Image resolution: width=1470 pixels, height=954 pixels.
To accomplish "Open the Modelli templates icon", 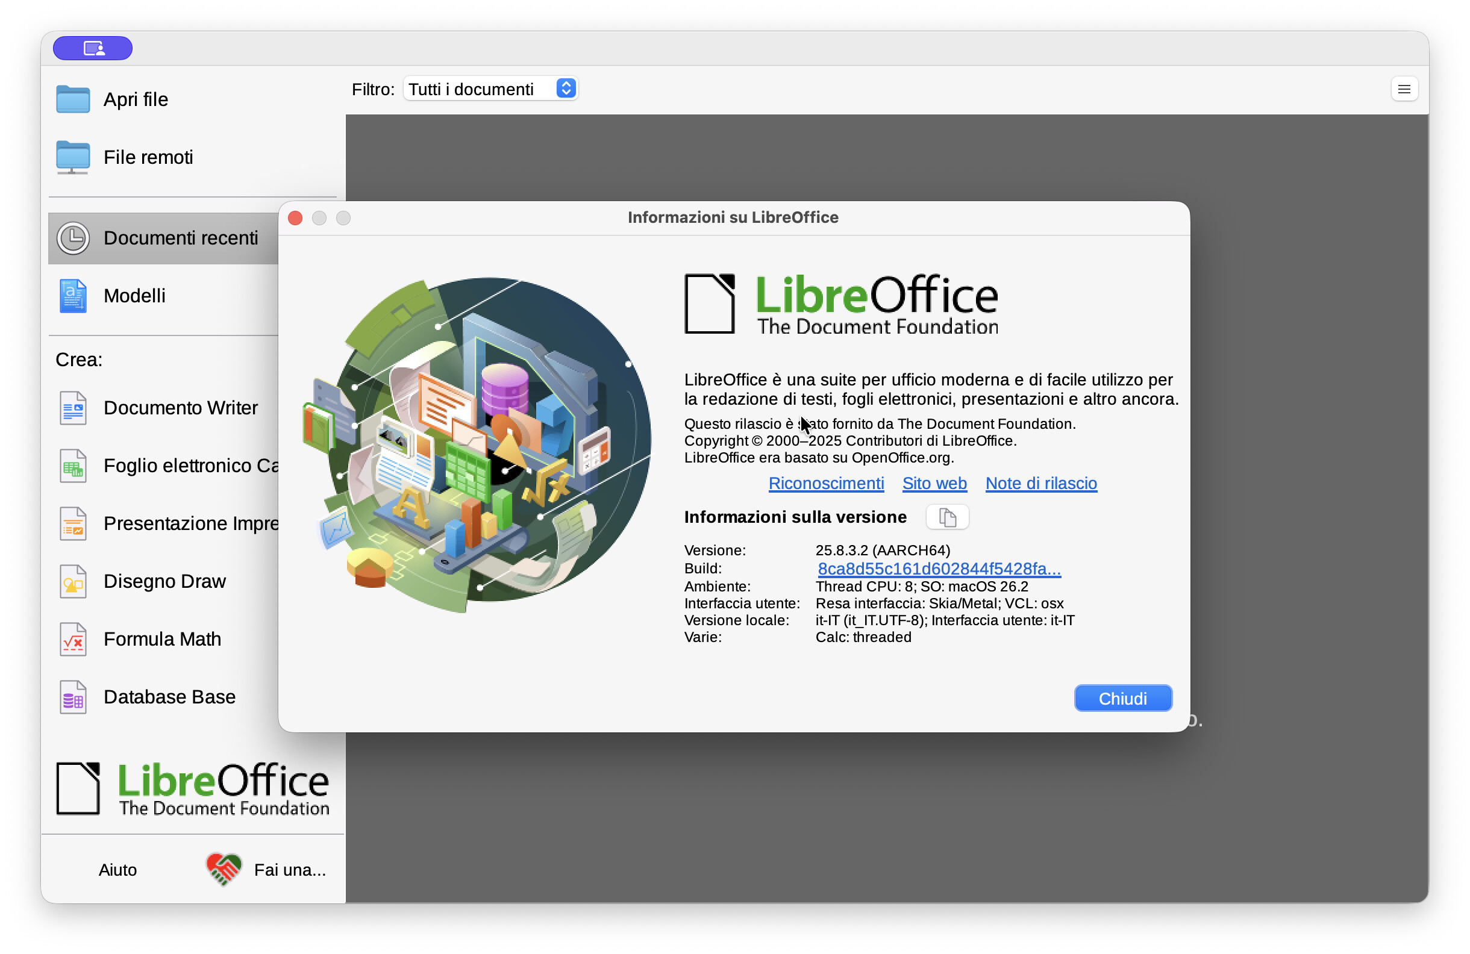I will (x=73, y=296).
